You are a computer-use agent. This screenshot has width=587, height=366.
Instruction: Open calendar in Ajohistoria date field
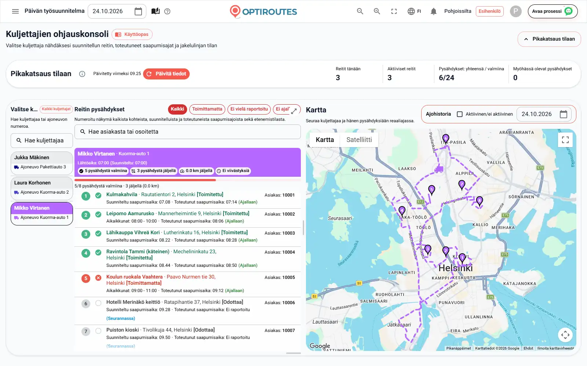(564, 114)
